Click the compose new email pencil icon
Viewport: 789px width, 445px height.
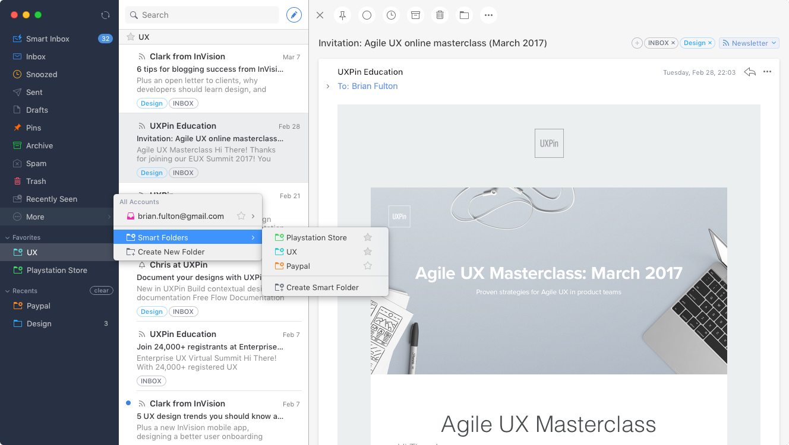point(293,15)
